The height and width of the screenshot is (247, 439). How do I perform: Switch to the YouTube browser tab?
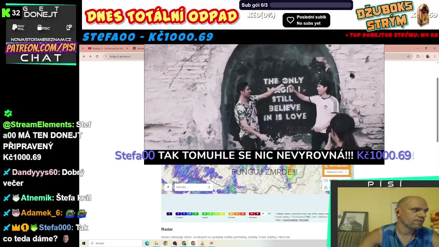pos(108,48)
